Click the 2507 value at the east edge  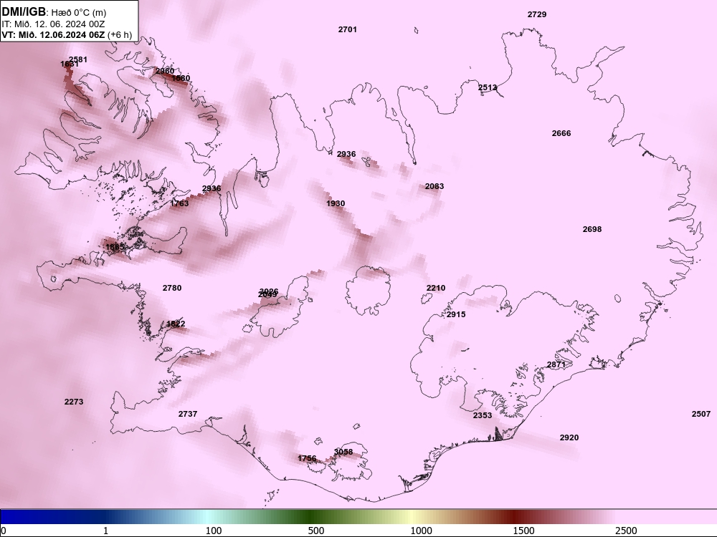tap(701, 414)
